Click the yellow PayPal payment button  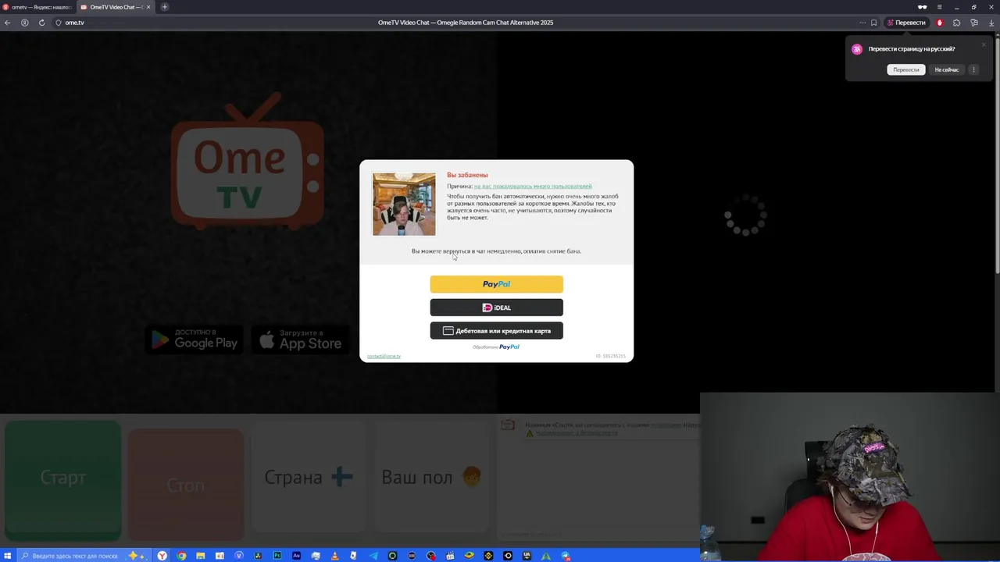pyautogui.click(x=496, y=284)
